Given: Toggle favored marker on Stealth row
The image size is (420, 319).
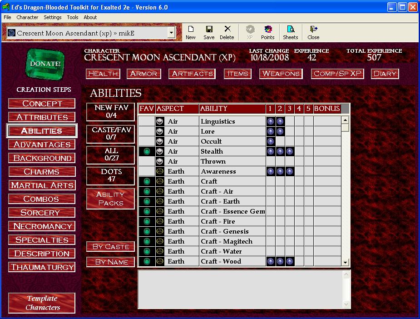Looking at the screenshot, I should (x=147, y=151).
